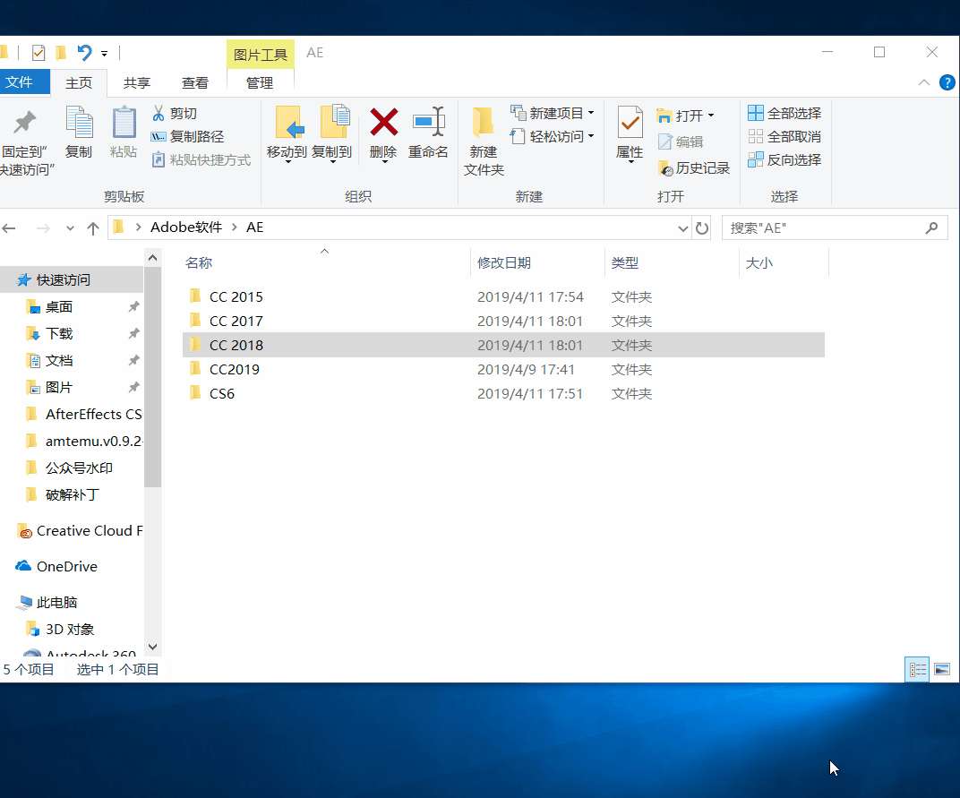Select the CC2019 folder
The height and width of the screenshot is (798, 960).
pos(503,369)
